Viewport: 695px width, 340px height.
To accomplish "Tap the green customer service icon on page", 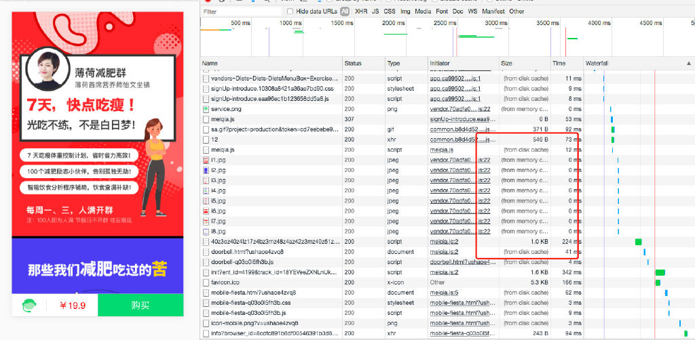I will coord(29,305).
